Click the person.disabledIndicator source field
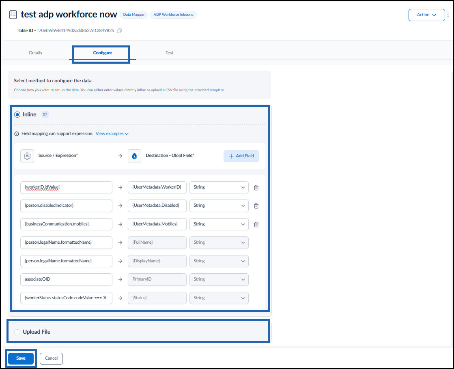The image size is (454, 369). (x=66, y=206)
